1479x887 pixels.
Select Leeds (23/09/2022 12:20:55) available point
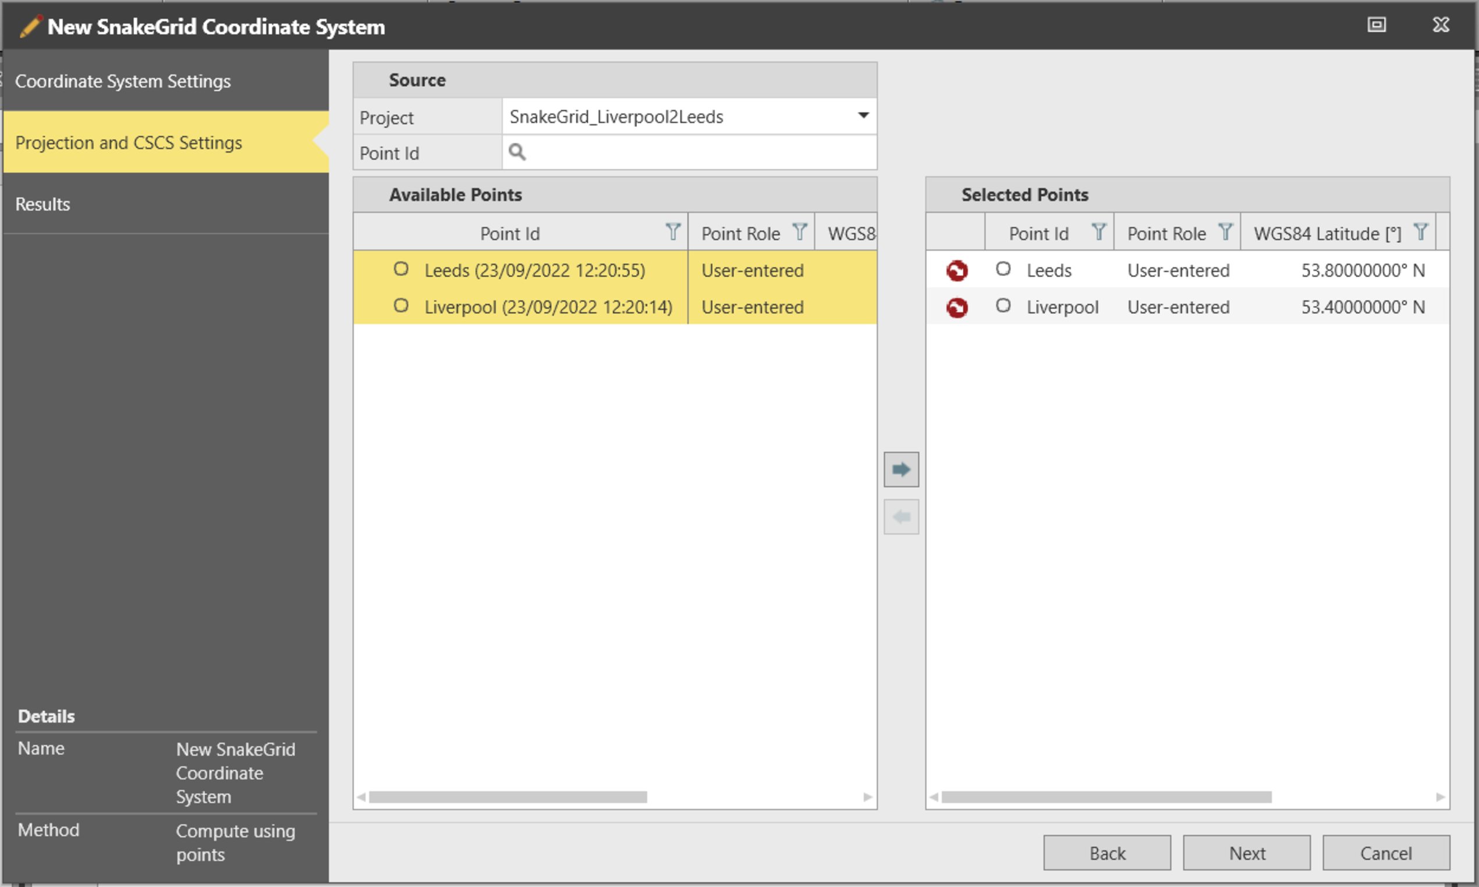[x=535, y=271]
